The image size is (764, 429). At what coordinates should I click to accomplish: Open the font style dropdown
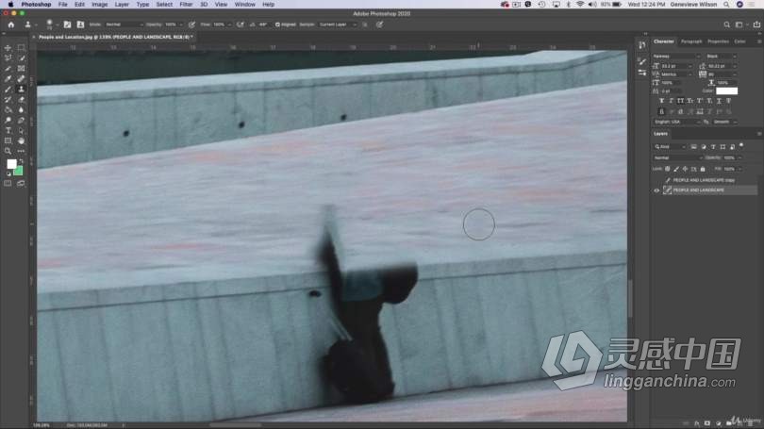click(722, 56)
